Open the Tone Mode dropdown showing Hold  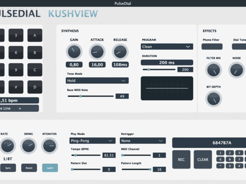pos(97,81)
